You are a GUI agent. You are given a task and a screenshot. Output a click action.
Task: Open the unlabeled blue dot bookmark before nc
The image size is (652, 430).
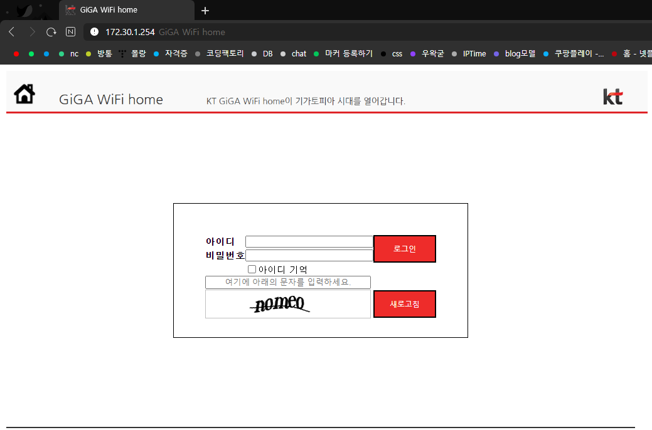click(x=46, y=54)
